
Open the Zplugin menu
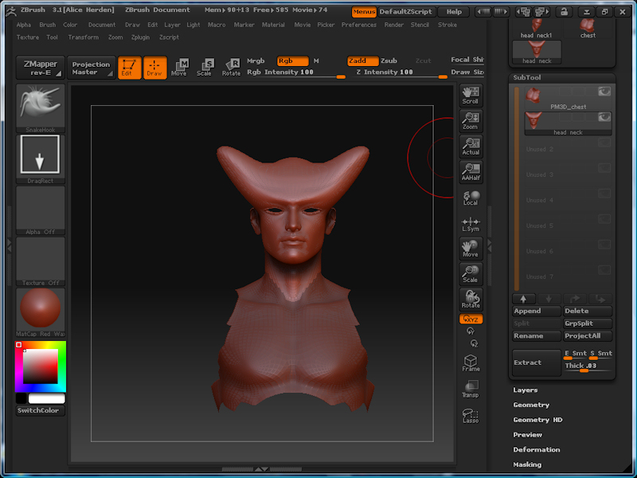point(140,37)
